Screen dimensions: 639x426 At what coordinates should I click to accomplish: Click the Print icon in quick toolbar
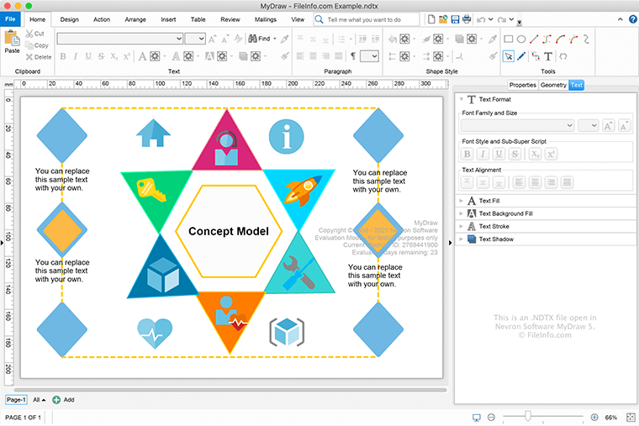467,18
